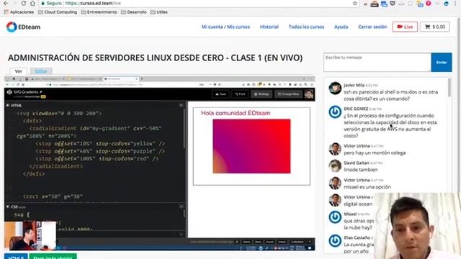The image size is (461, 259).
Task: Open the Aplicaciones bookmarks shortcut
Action: click(x=19, y=12)
